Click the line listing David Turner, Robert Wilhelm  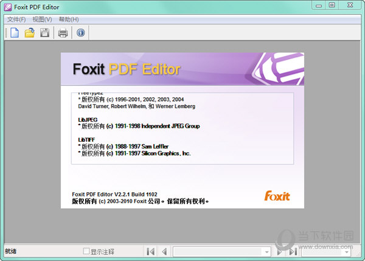point(137,106)
